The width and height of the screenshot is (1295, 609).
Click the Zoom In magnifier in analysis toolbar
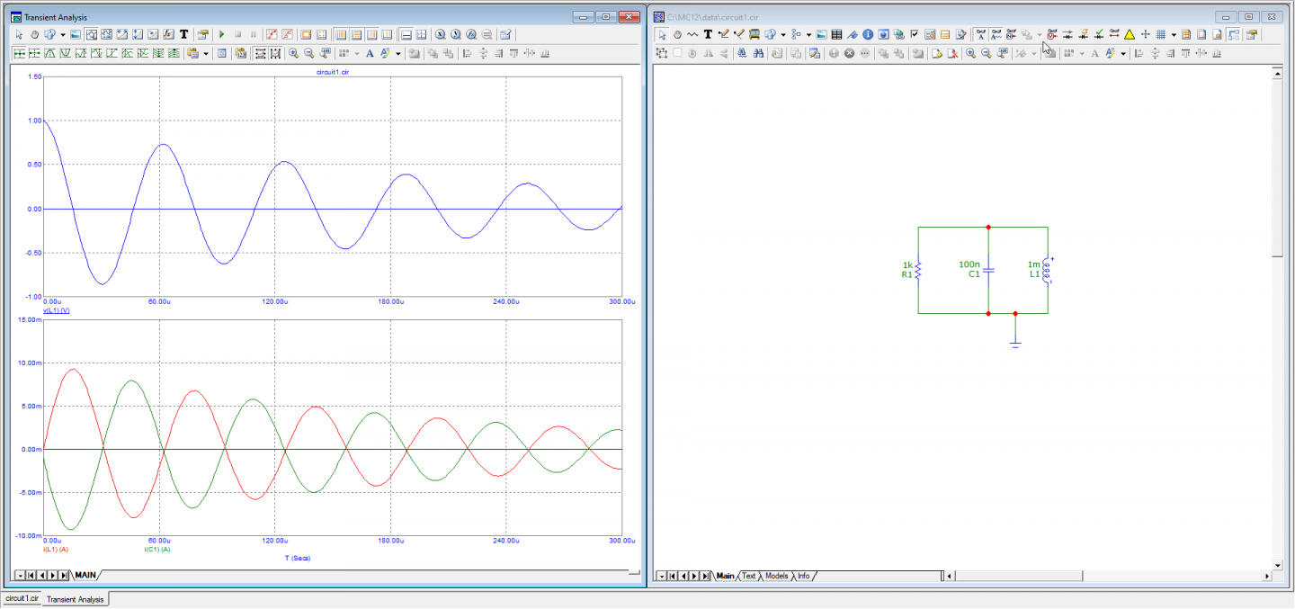[x=294, y=53]
